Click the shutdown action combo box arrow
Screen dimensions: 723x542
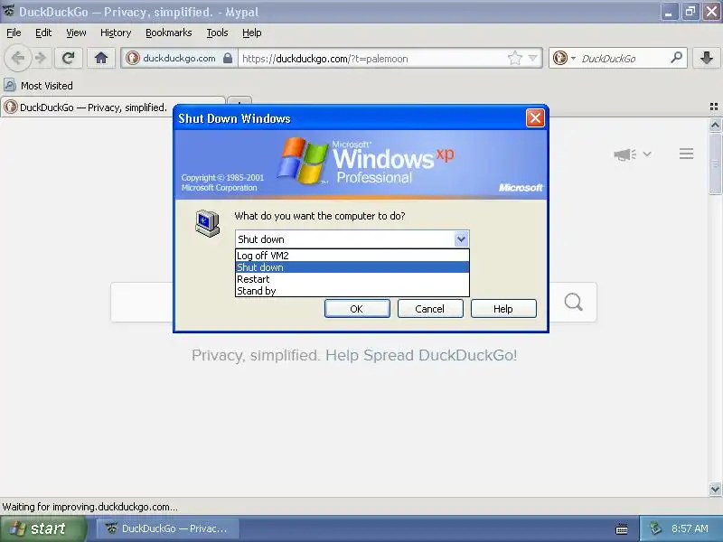(461, 239)
